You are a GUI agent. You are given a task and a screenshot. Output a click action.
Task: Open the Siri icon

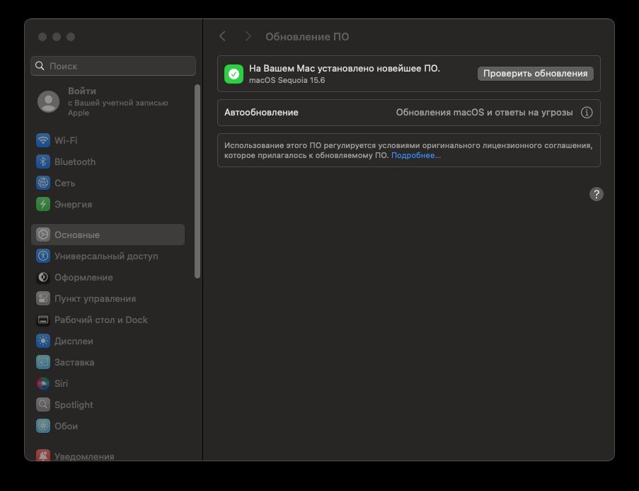click(x=43, y=383)
